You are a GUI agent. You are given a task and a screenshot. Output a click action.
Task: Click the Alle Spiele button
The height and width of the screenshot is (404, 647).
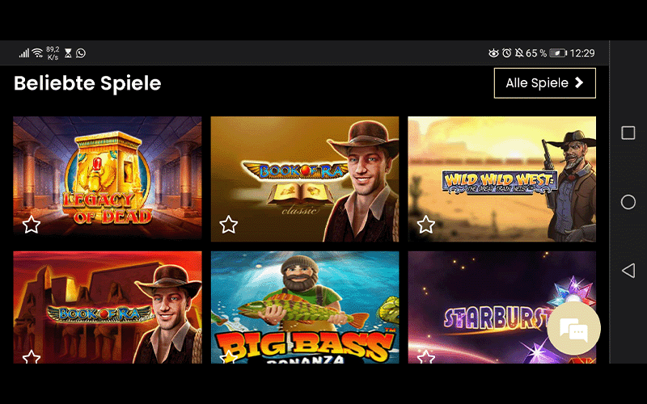[x=544, y=83]
